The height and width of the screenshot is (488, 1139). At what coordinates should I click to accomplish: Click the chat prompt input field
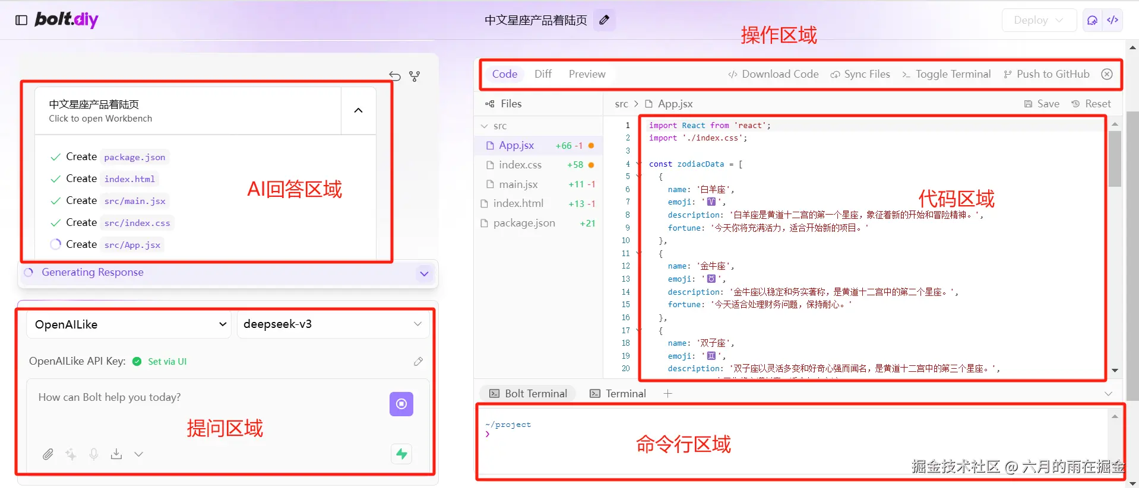pyautogui.click(x=208, y=397)
